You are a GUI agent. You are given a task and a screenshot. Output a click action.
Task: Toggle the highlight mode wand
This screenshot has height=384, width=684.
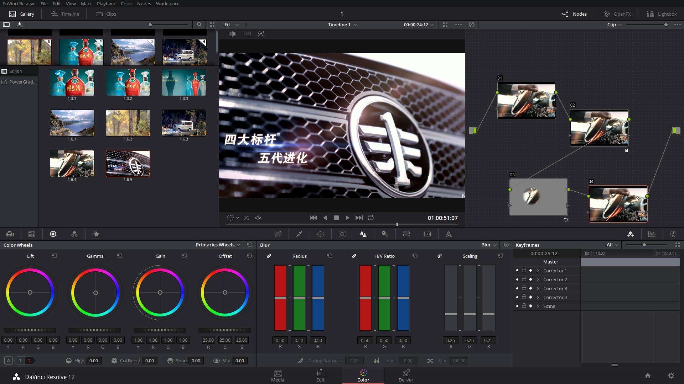261,34
